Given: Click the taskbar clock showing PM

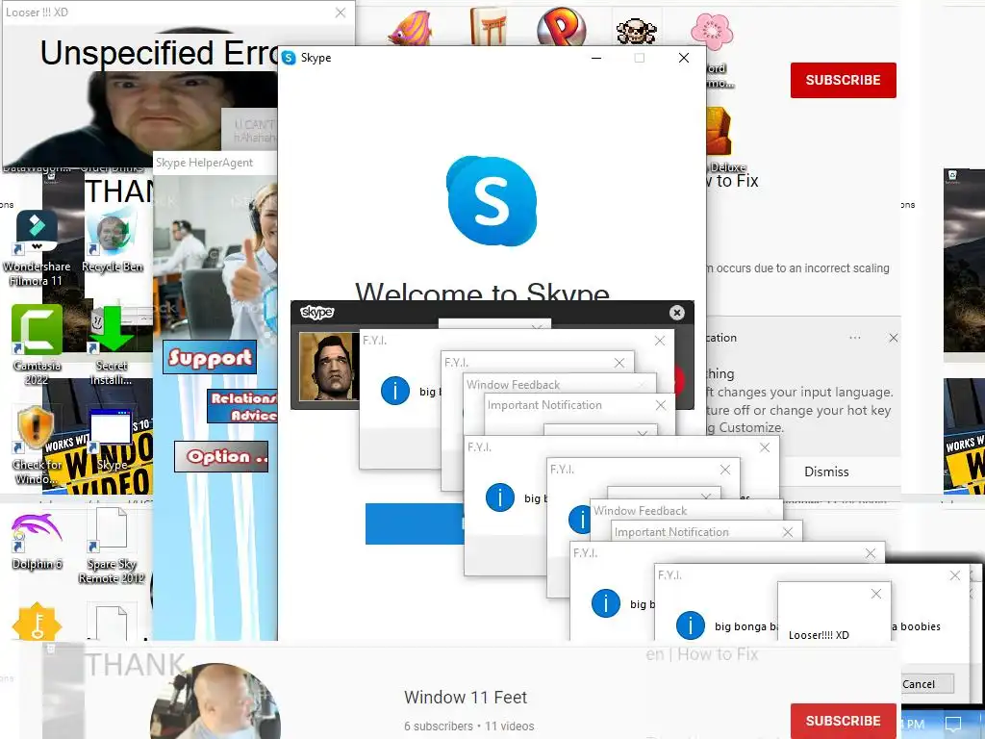Looking at the screenshot, I should point(912,724).
